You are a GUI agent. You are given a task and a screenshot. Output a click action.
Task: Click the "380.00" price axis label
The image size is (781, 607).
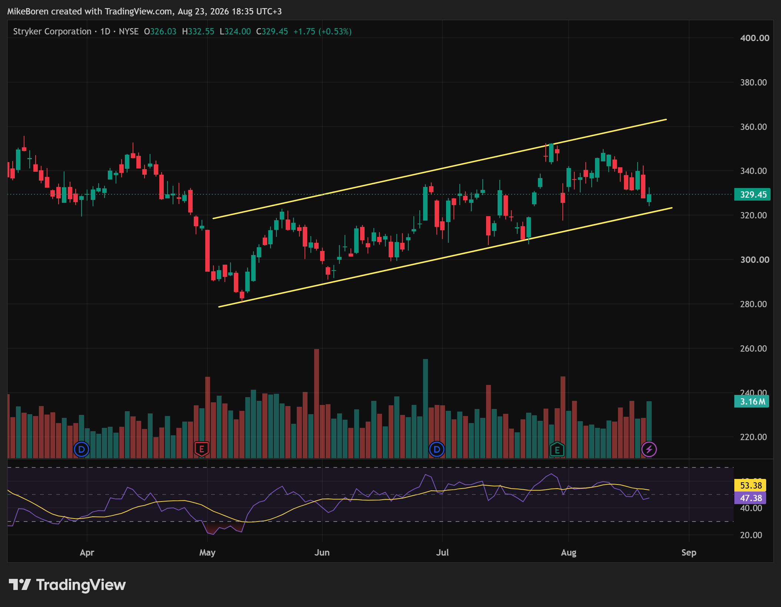pyautogui.click(x=754, y=82)
